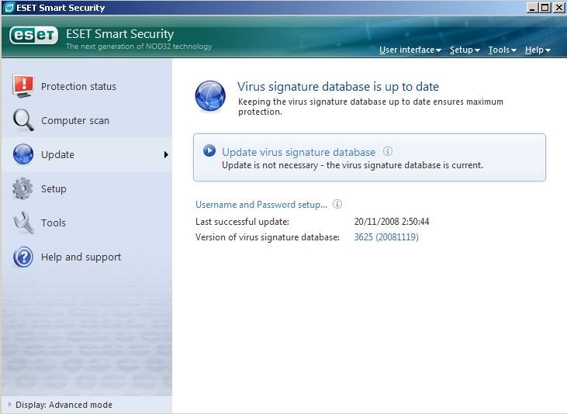
Task: Maximize the ESET Smart Security window
Action: click(x=545, y=8)
